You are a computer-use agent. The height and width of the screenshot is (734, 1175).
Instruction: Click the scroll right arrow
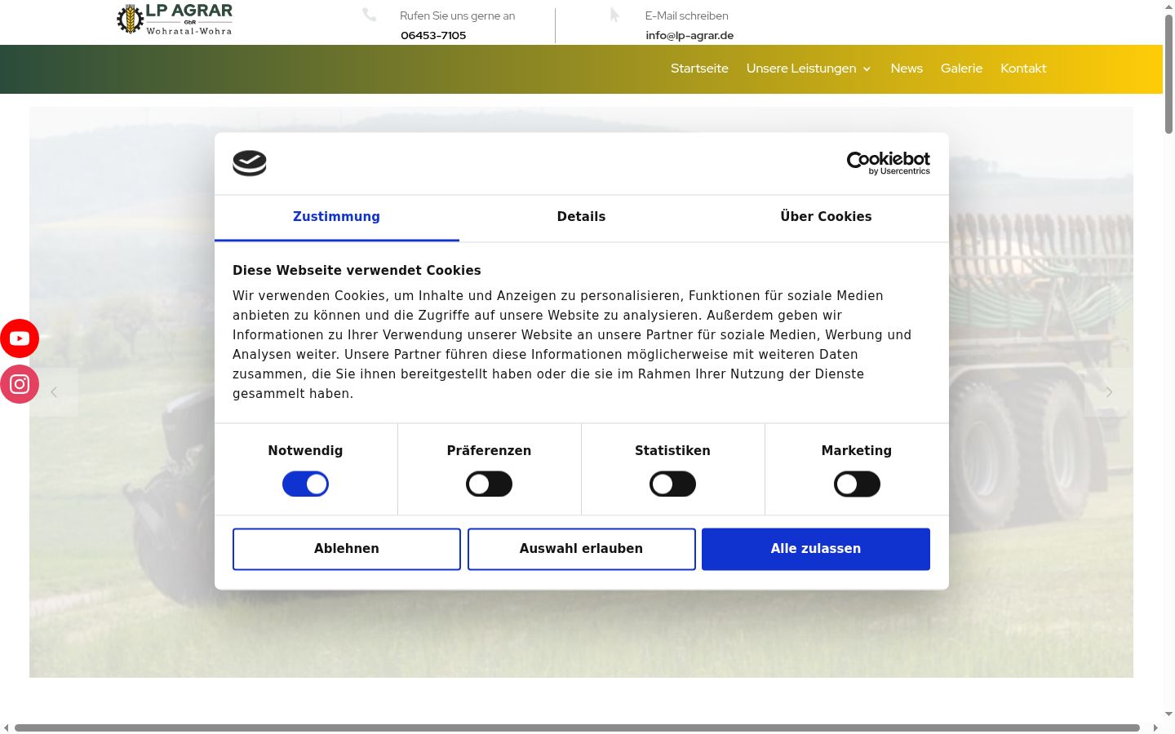[1155, 727]
